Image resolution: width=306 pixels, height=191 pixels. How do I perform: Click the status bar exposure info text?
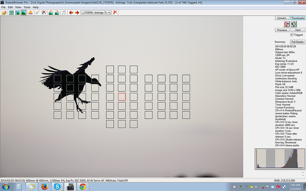pos(64,181)
